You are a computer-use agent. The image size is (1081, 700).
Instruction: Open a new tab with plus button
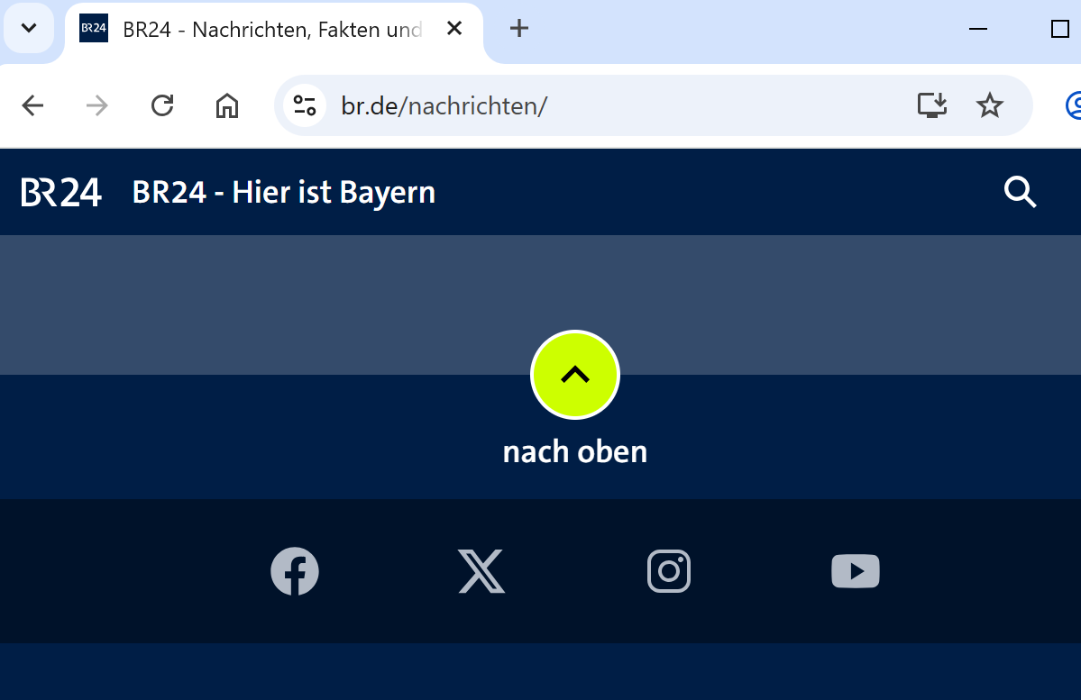point(519,28)
